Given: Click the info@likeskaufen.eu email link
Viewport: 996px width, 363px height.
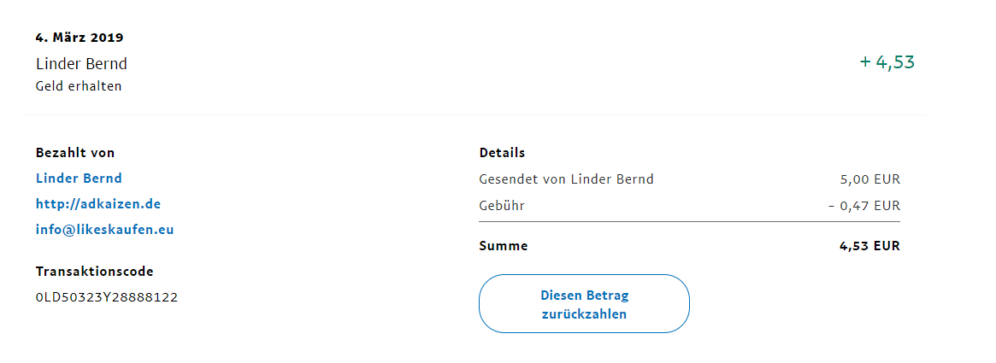Looking at the screenshot, I should click(x=104, y=230).
